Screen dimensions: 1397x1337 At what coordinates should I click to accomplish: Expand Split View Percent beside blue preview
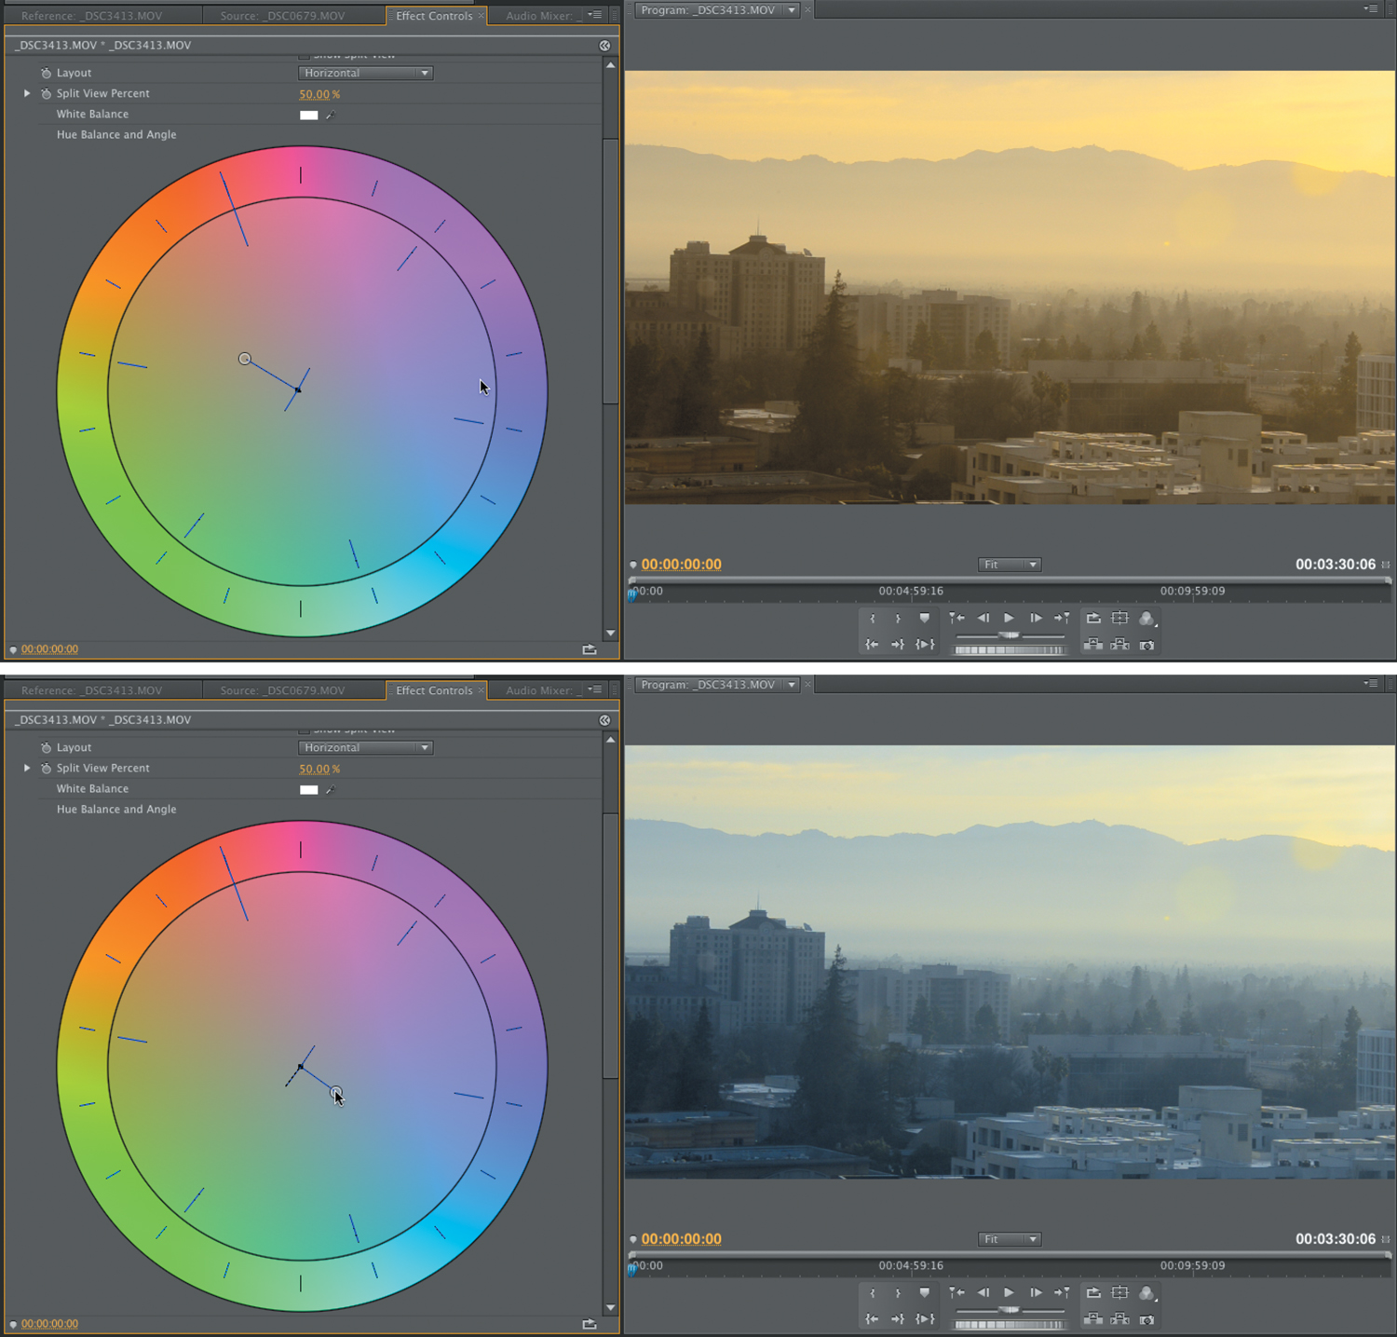coord(27,768)
